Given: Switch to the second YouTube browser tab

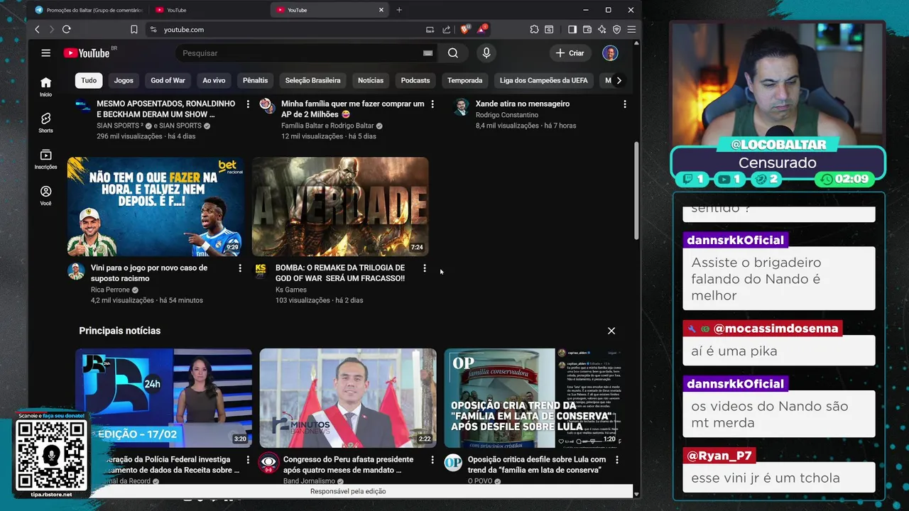Looking at the screenshot, I should point(209,10).
